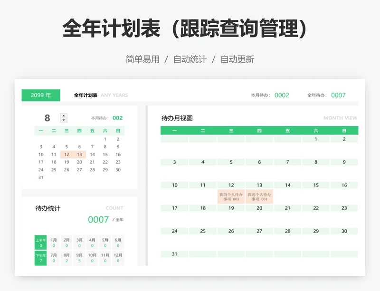Open 我的个人待办事项 004 entry
380x291 pixels.
coord(259,197)
